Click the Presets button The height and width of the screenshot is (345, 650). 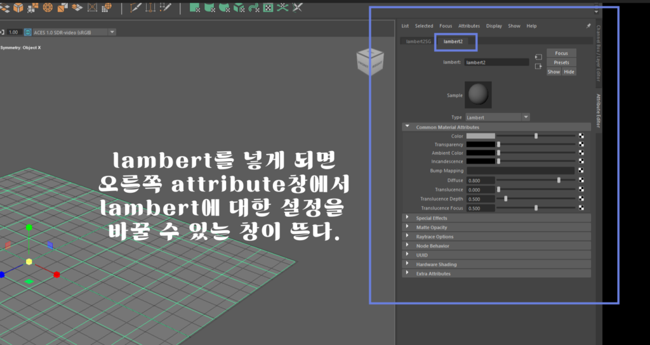(561, 63)
